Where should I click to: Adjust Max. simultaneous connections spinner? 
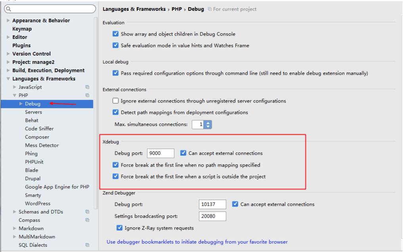[208, 124]
